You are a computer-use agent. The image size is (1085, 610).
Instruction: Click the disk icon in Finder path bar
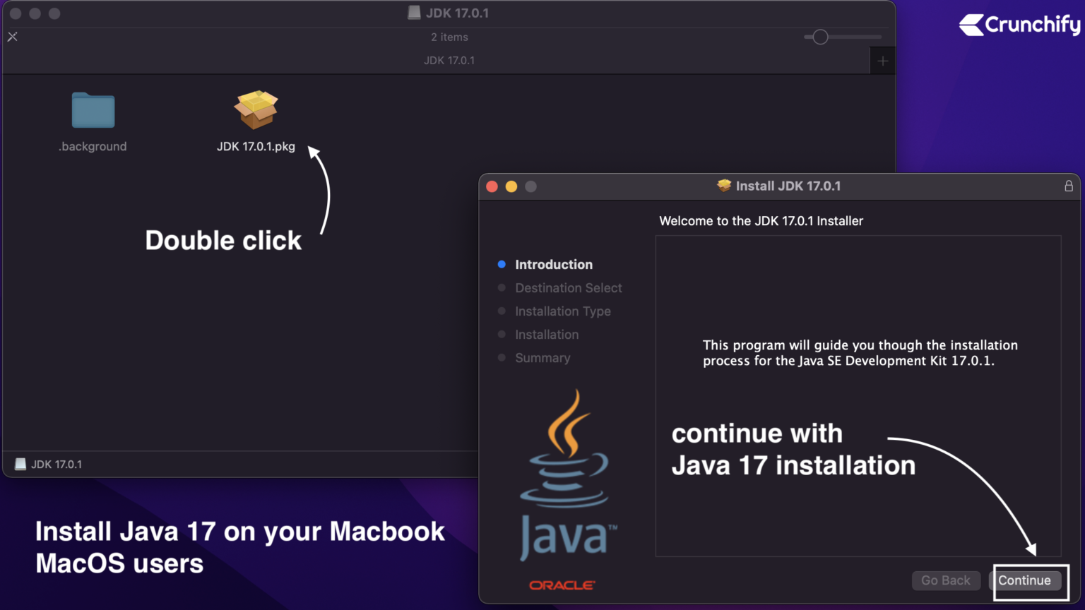pos(20,464)
